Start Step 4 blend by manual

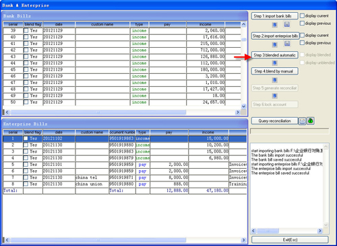coord(274,71)
